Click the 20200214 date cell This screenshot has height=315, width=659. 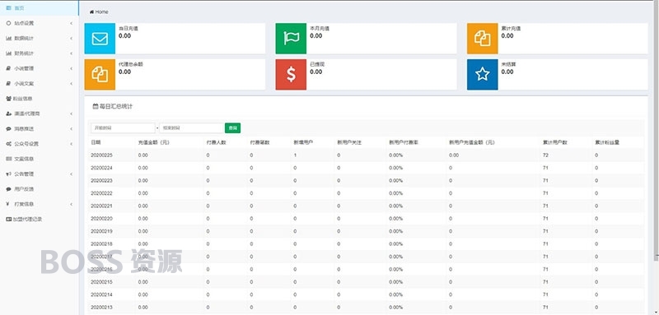click(101, 294)
